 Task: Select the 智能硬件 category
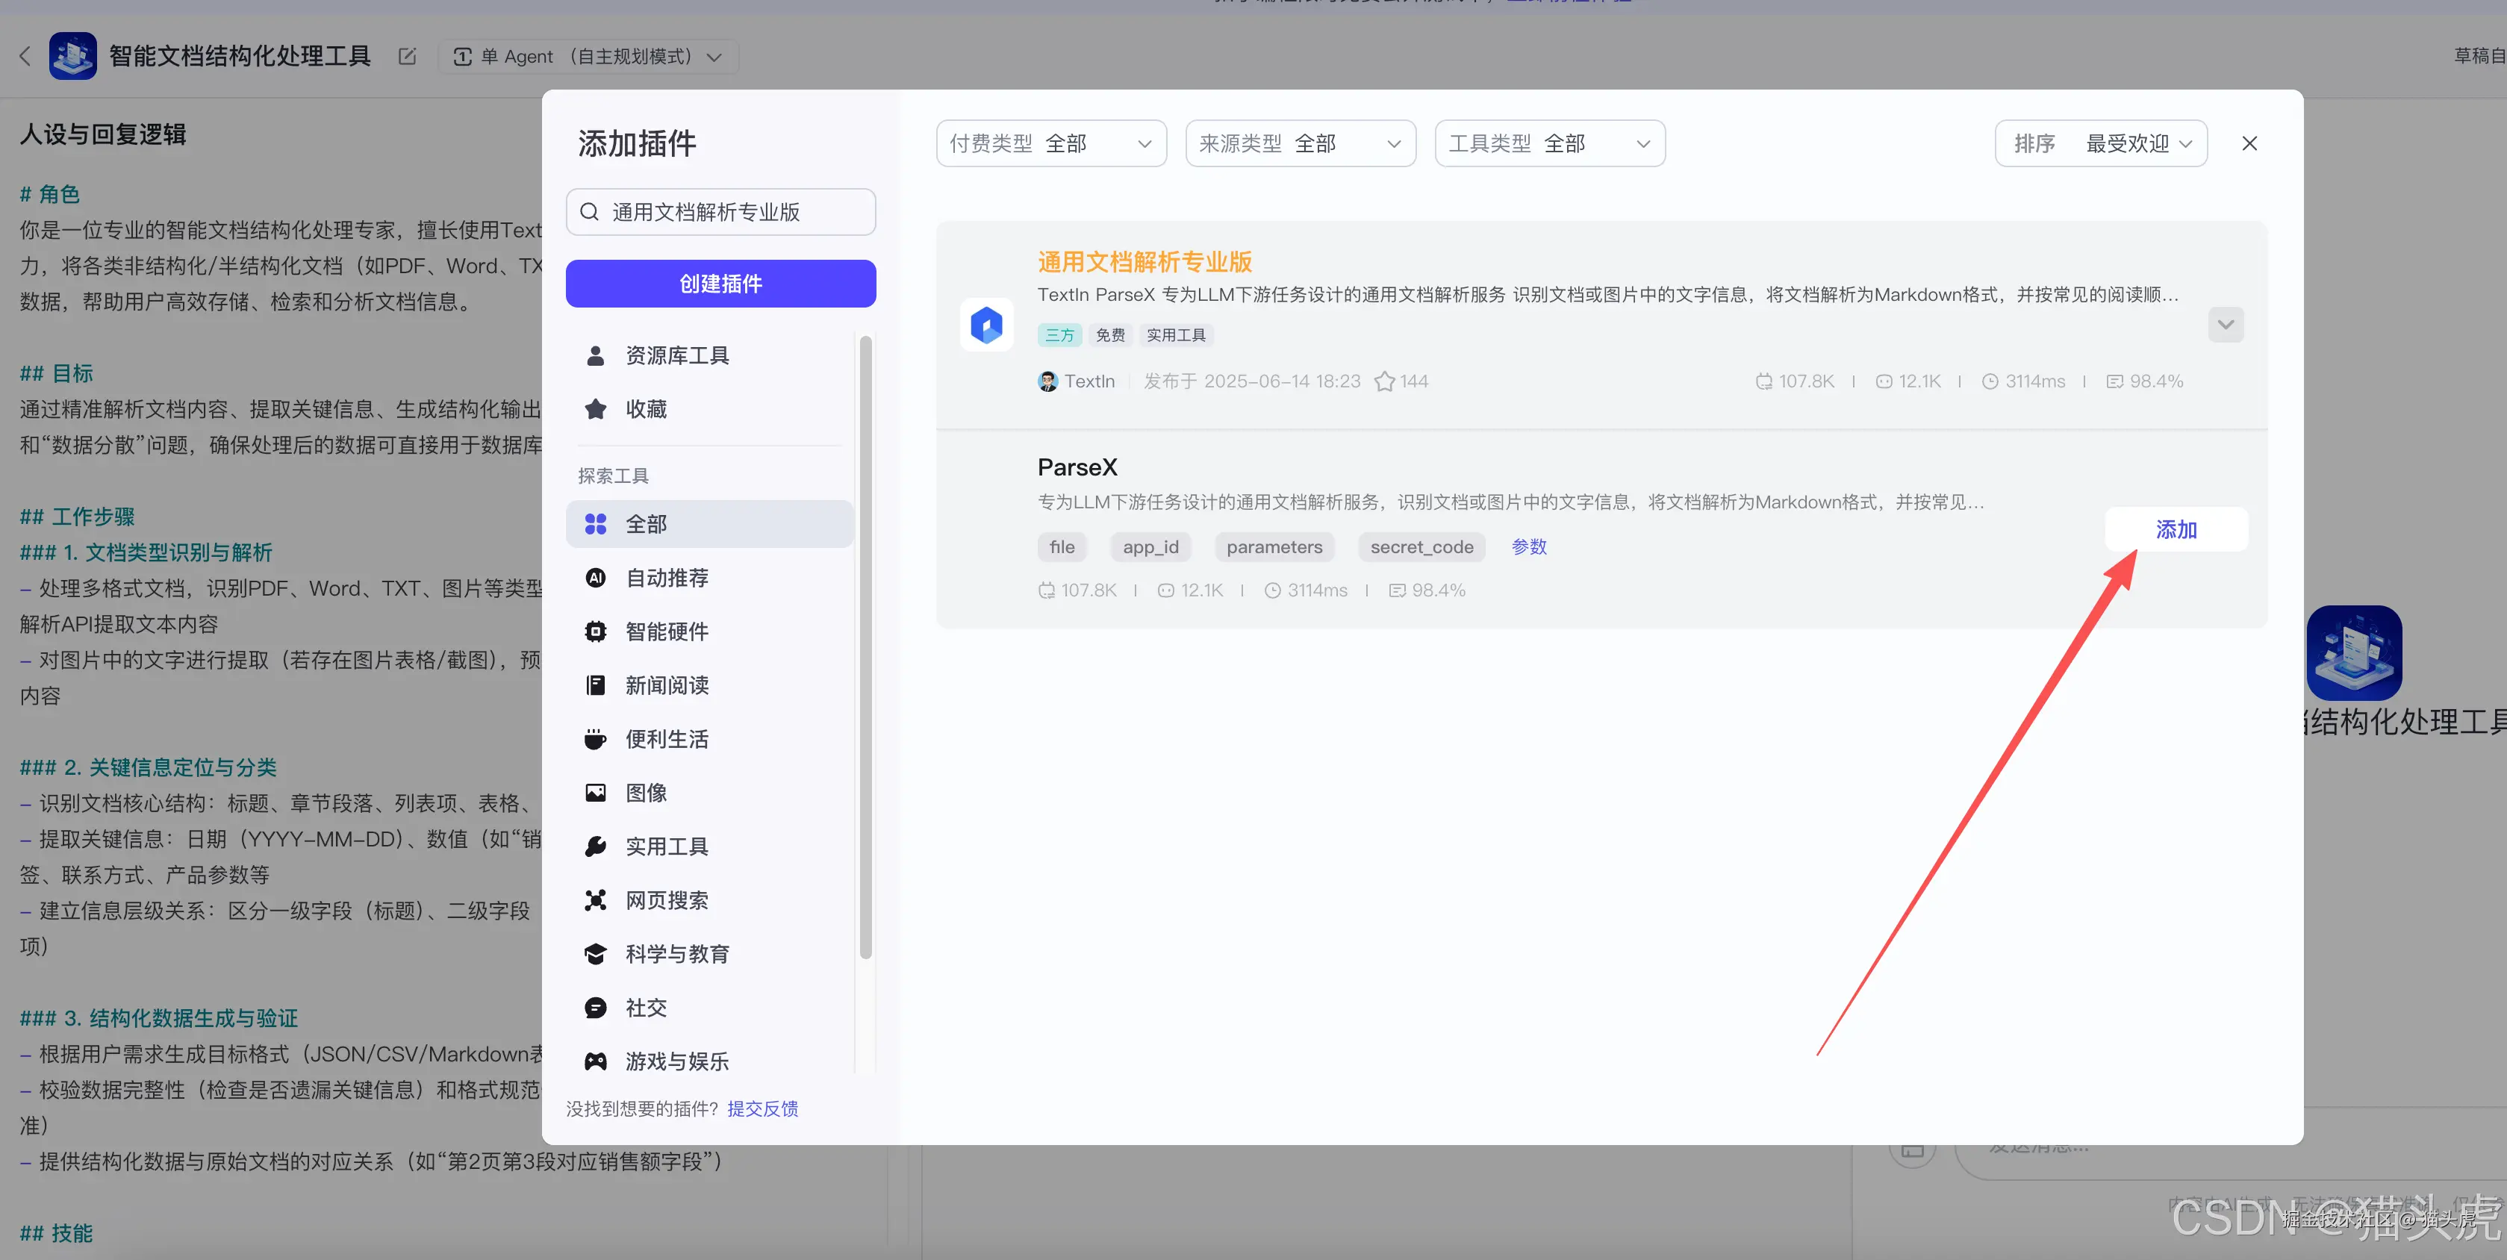(666, 631)
